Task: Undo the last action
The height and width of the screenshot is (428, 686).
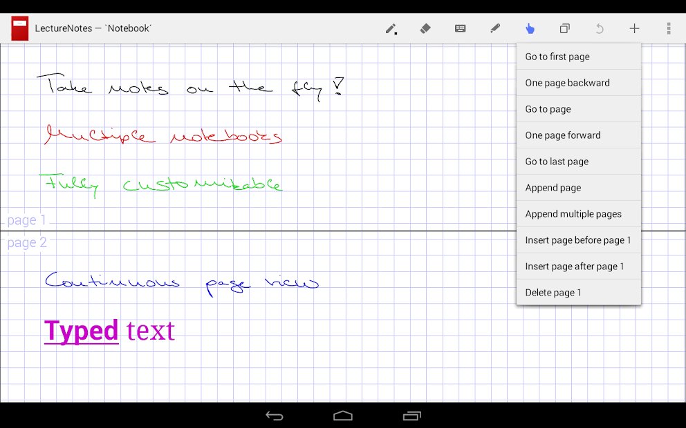Action: coord(599,28)
